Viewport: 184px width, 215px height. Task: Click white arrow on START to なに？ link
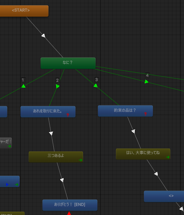43,36
